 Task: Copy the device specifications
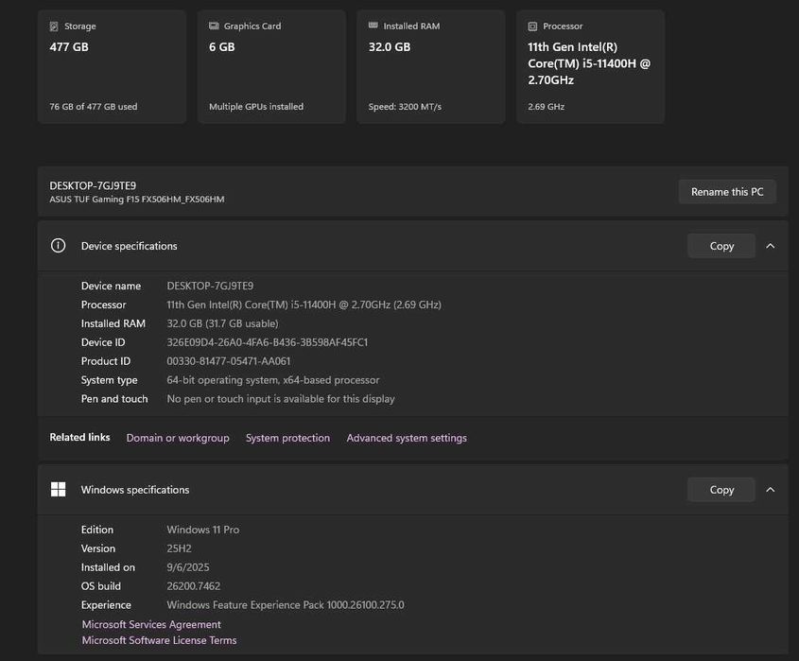[x=721, y=246]
